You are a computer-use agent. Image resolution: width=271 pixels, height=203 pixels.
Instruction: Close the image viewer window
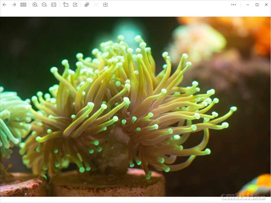[266, 5]
